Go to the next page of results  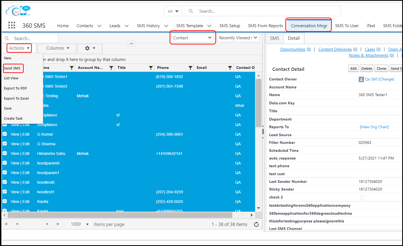point(47,224)
